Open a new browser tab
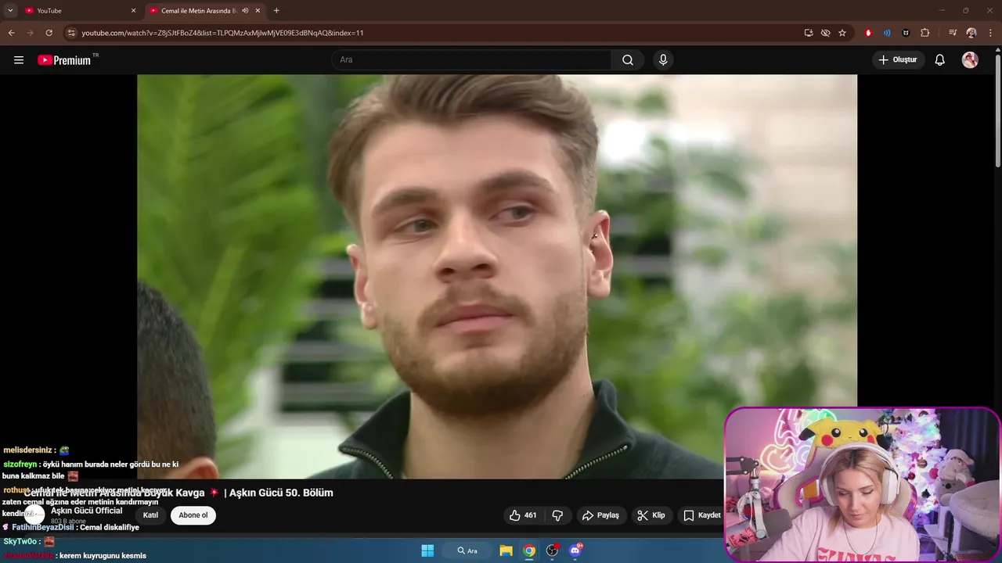Image resolution: width=1002 pixels, height=563 pixels. 276,11
